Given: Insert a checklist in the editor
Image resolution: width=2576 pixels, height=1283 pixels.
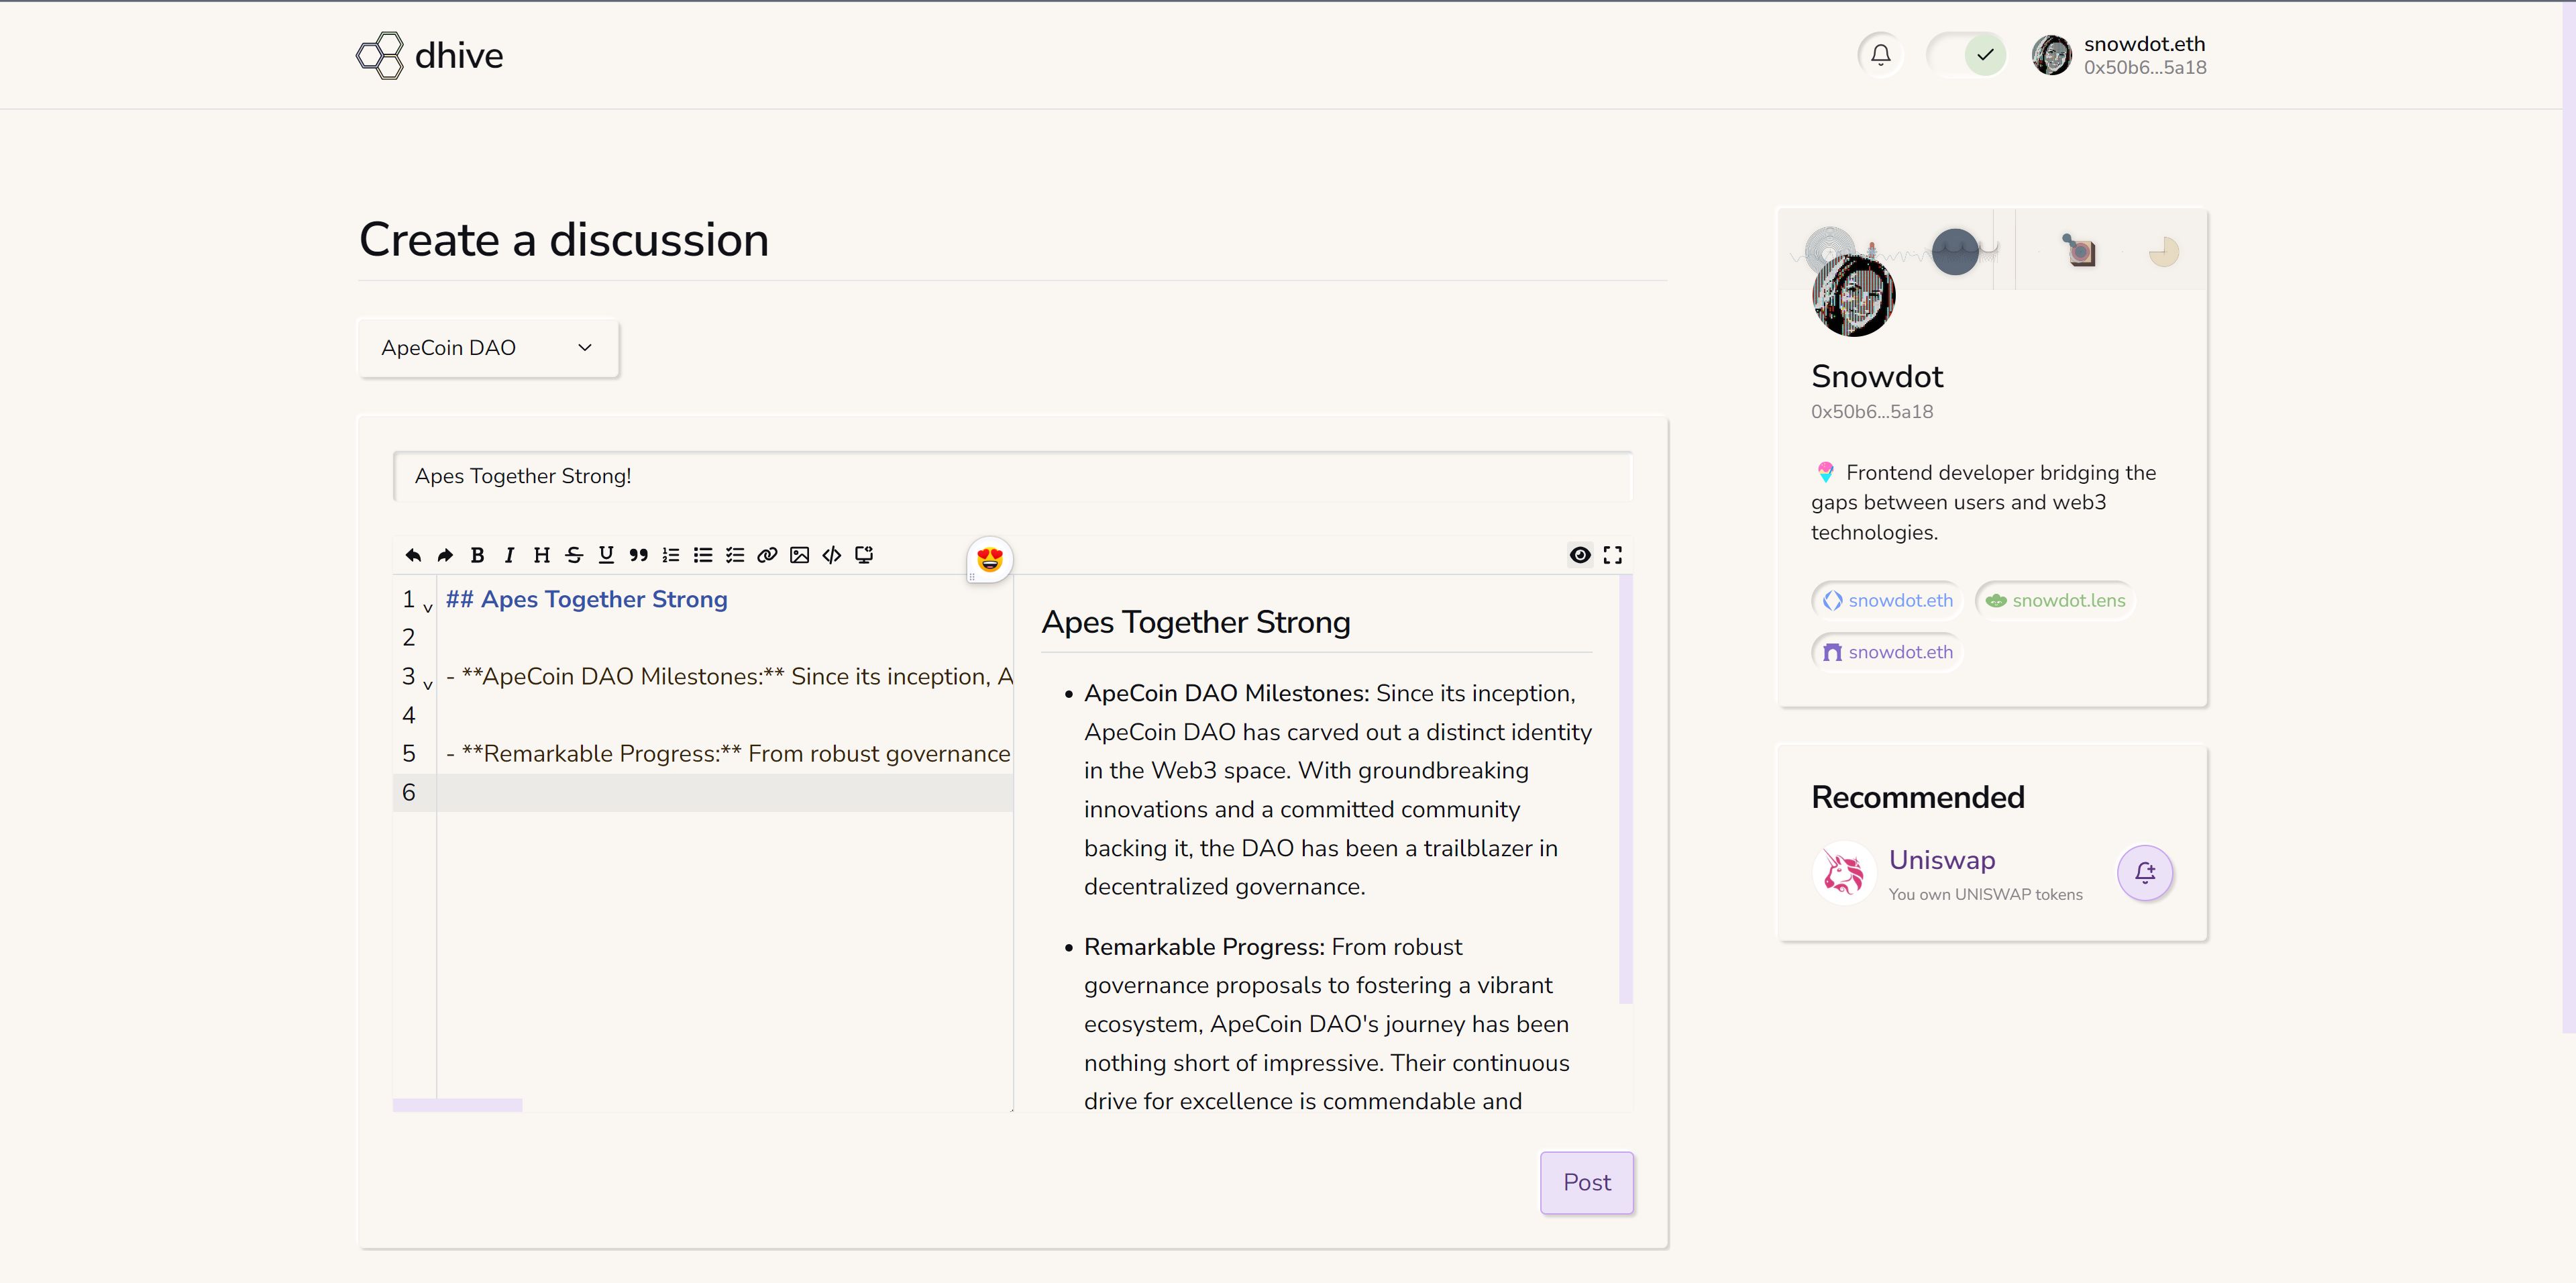Looking at the screenshot, I should [x=735, y=555].
